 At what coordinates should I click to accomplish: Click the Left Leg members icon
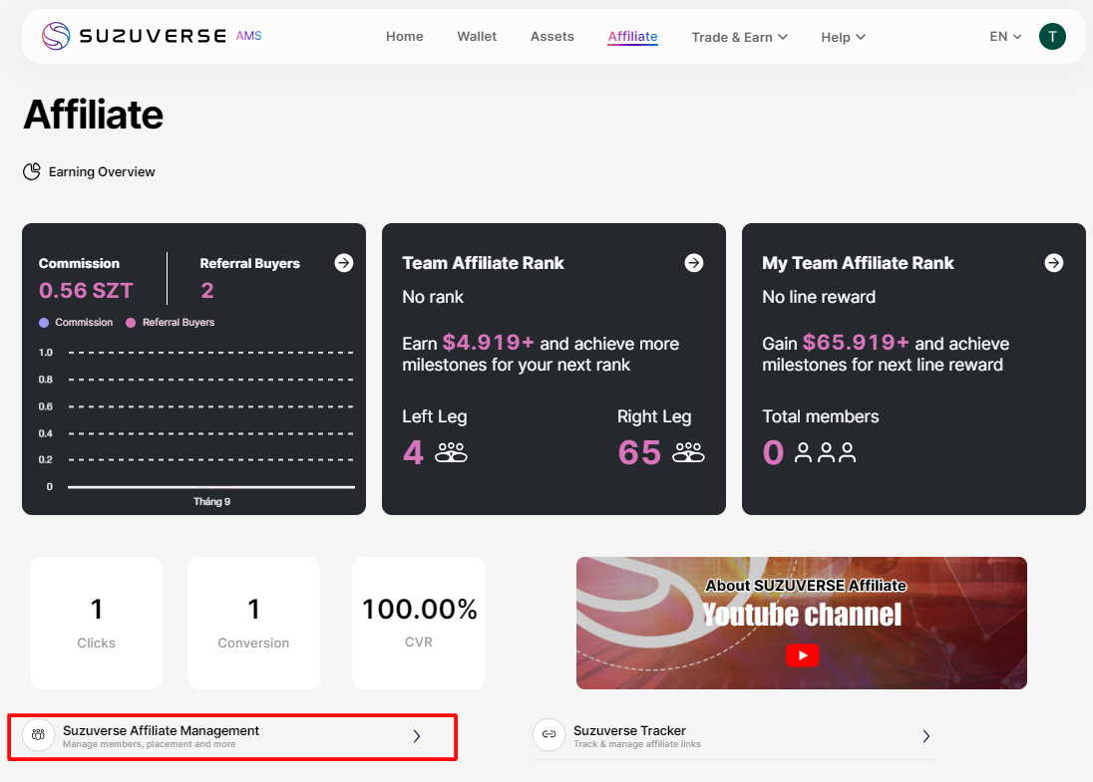(x=452, y=453)
